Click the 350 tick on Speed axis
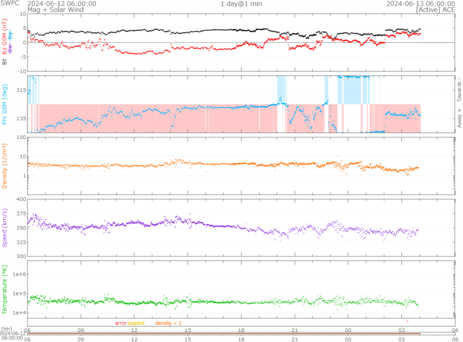 [21, 228]
